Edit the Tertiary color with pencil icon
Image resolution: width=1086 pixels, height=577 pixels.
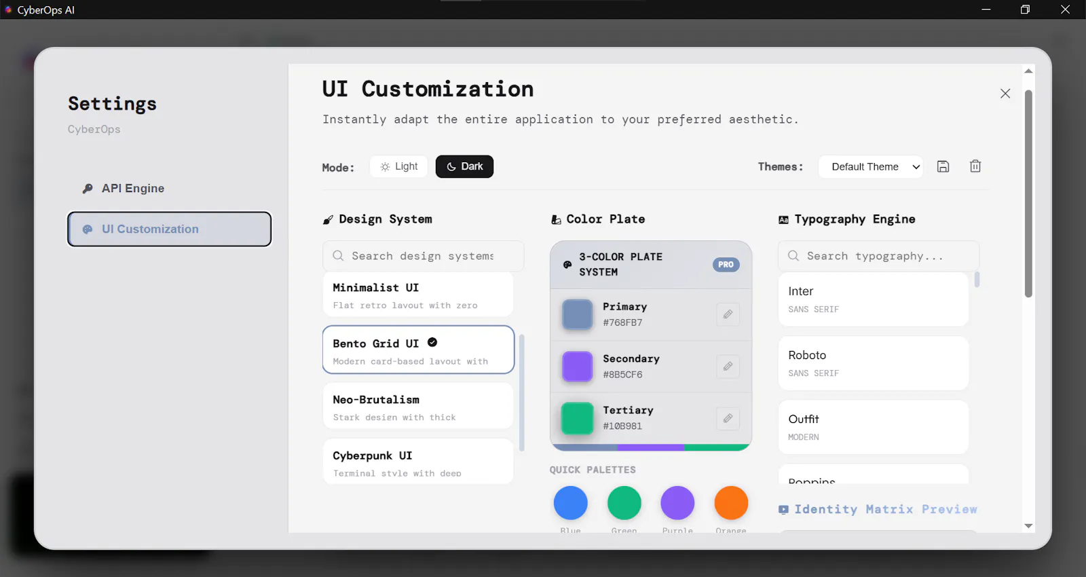728,418
